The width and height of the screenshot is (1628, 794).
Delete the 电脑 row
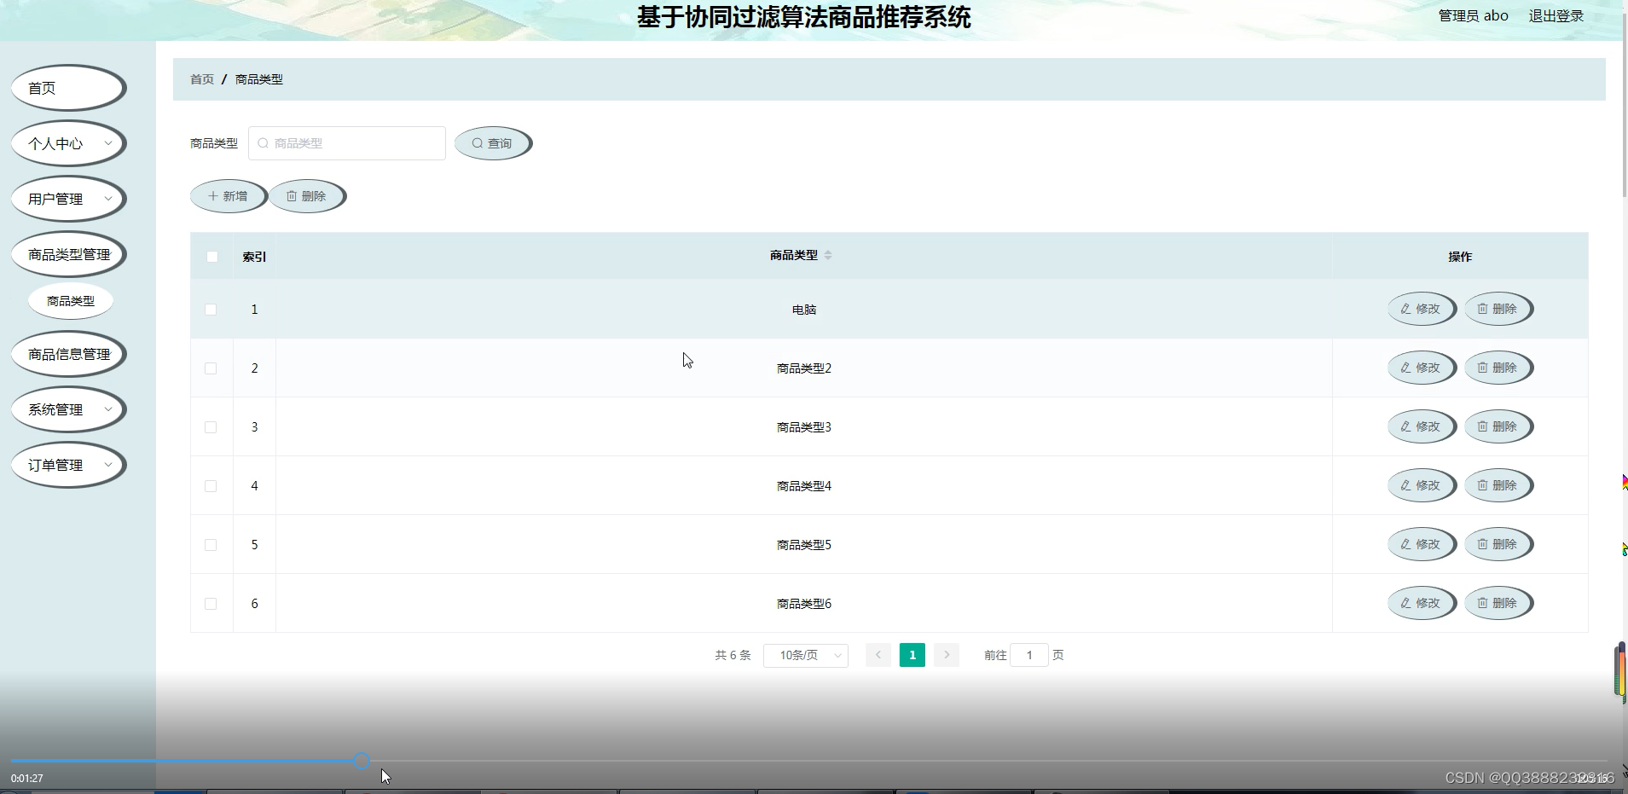tap(1498, 309)
